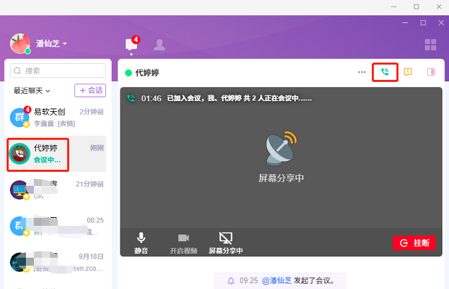Turn on video camera
This screenshot has height=289, width=449.
point(184,243)
